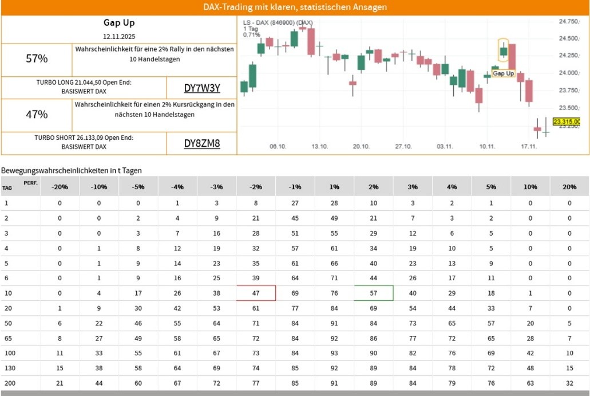The image size is (590, 396).
Task: Open the DY7W3Y turbo long link
Action: (201, 88)
